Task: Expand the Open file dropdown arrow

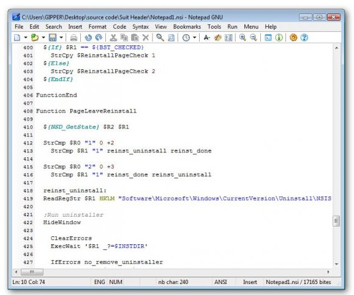Action: pyautogui.click(x=43, y=37)
